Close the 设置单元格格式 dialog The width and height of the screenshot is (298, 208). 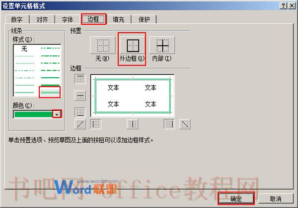(x=292, y=6)
